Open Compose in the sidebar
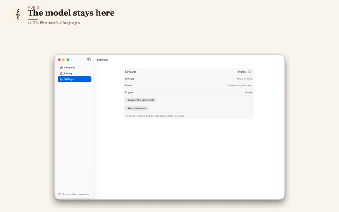The width and height of the screenshot is (339, 212). (x=75, y=67)
